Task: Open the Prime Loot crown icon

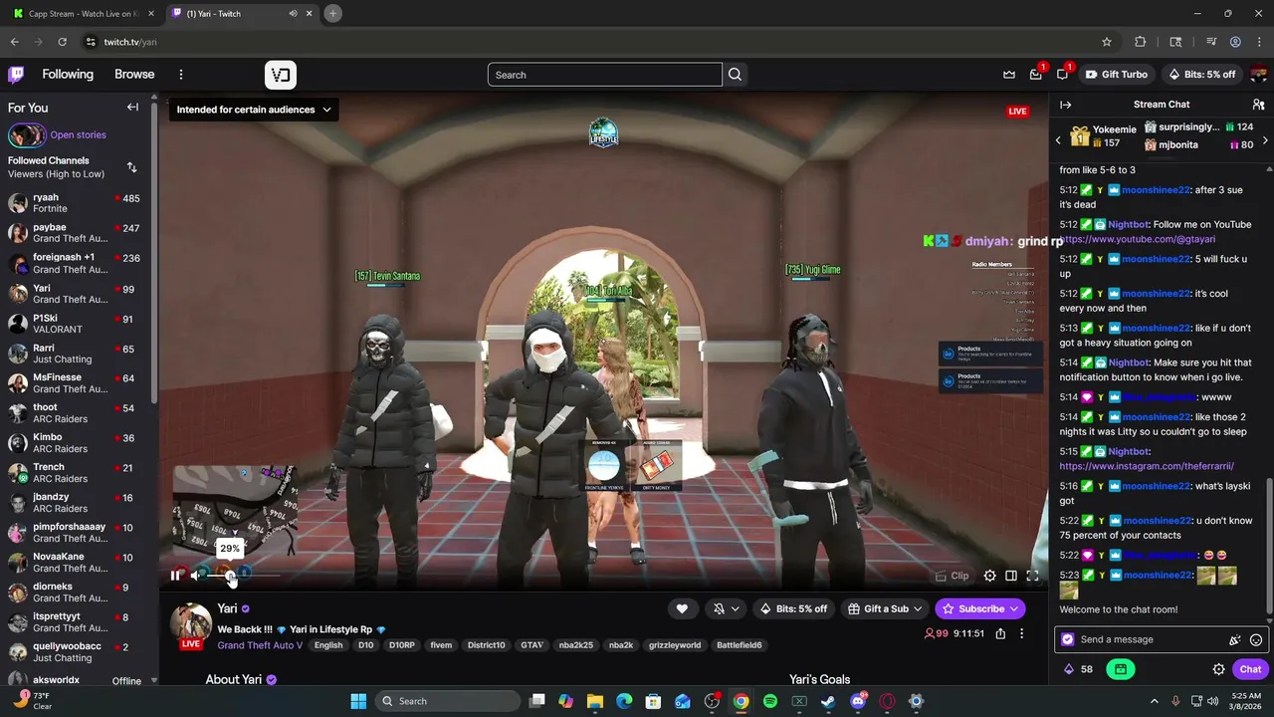Action: [1009, 75]
